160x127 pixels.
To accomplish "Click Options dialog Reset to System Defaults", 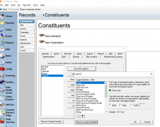I will click(51, 122).
